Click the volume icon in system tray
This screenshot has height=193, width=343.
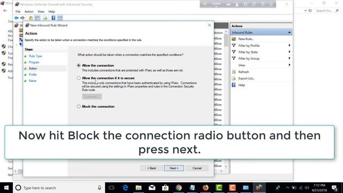pos(307,188)
